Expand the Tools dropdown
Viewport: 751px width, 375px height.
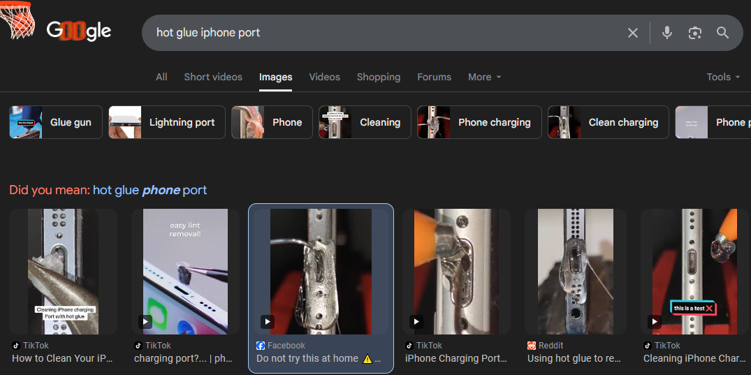coord(723,77)
